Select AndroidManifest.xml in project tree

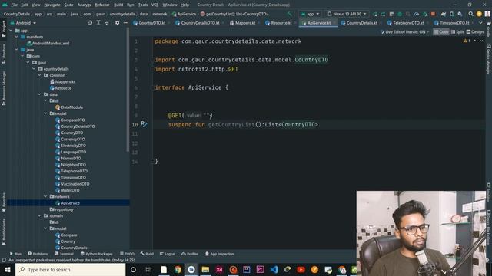(x=51, y=43)
